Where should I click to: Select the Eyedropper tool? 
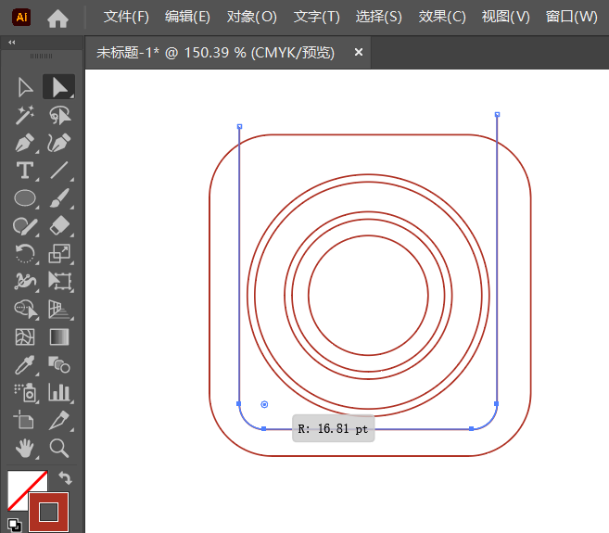pyautogui.click(x=25, y=364)
